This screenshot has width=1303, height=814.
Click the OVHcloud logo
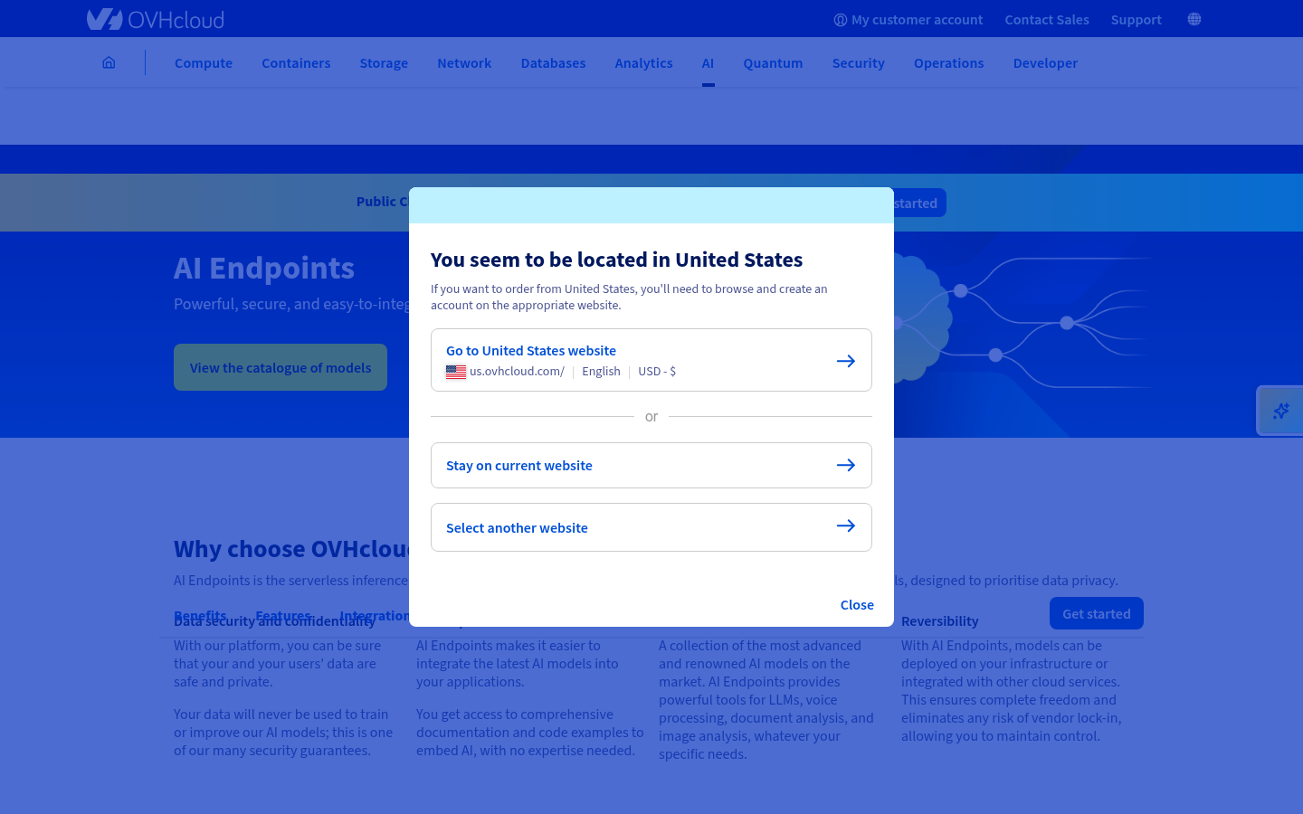coord(156,19)
